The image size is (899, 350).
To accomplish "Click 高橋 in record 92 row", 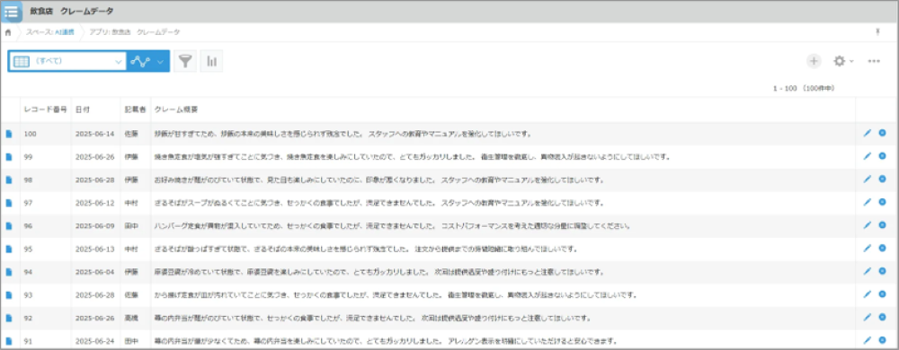I will [x=132, y=319].
